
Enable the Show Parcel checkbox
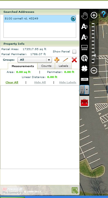(74, 52)
